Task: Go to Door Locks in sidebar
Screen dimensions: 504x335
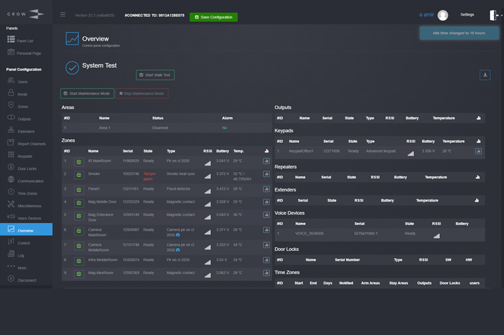Action: point(27,168)
